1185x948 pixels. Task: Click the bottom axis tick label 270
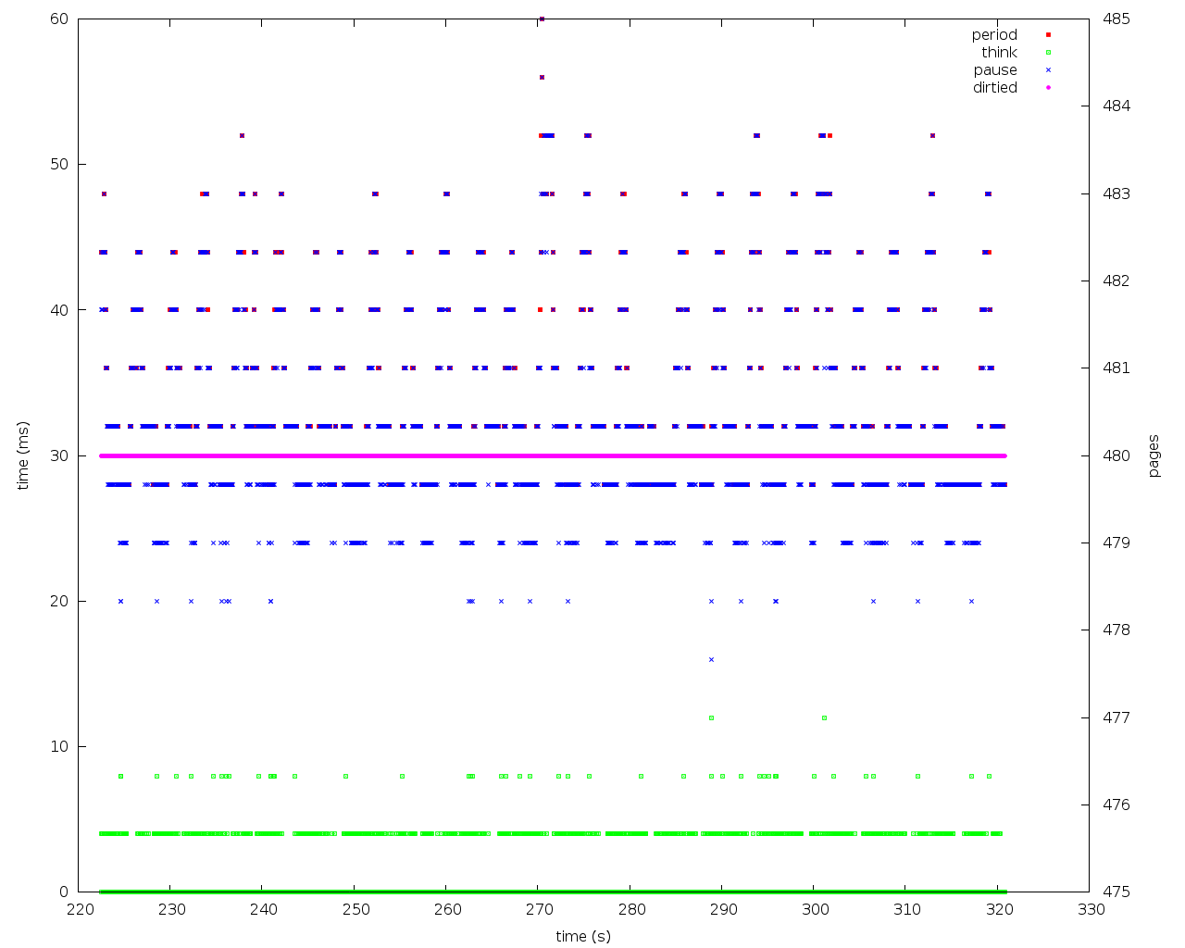[538, 909]
